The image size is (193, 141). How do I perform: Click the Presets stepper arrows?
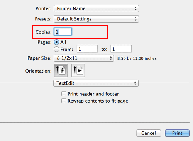pos(135,19)
